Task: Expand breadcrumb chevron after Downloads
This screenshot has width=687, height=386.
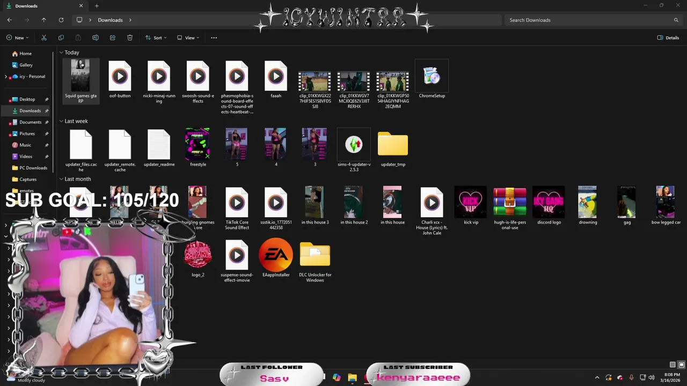Action: [130, 20]
